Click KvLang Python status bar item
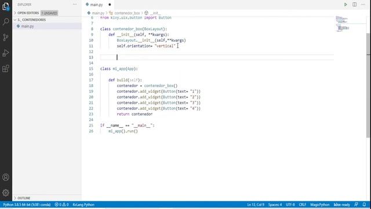371x209 pixels. tap(83, 204)
